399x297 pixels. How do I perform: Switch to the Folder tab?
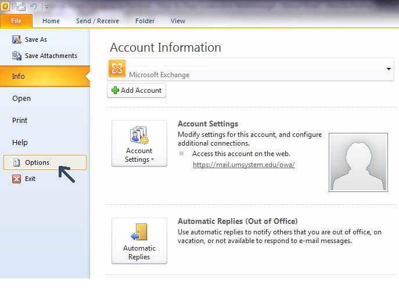point(145,21)
